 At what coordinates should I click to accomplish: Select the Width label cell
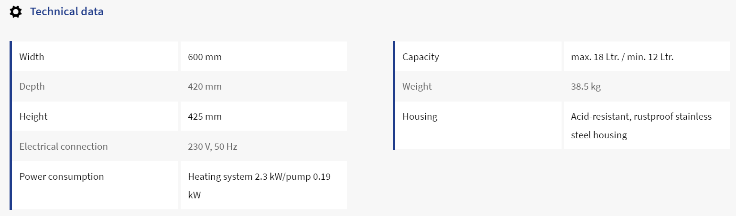(95, 57)
